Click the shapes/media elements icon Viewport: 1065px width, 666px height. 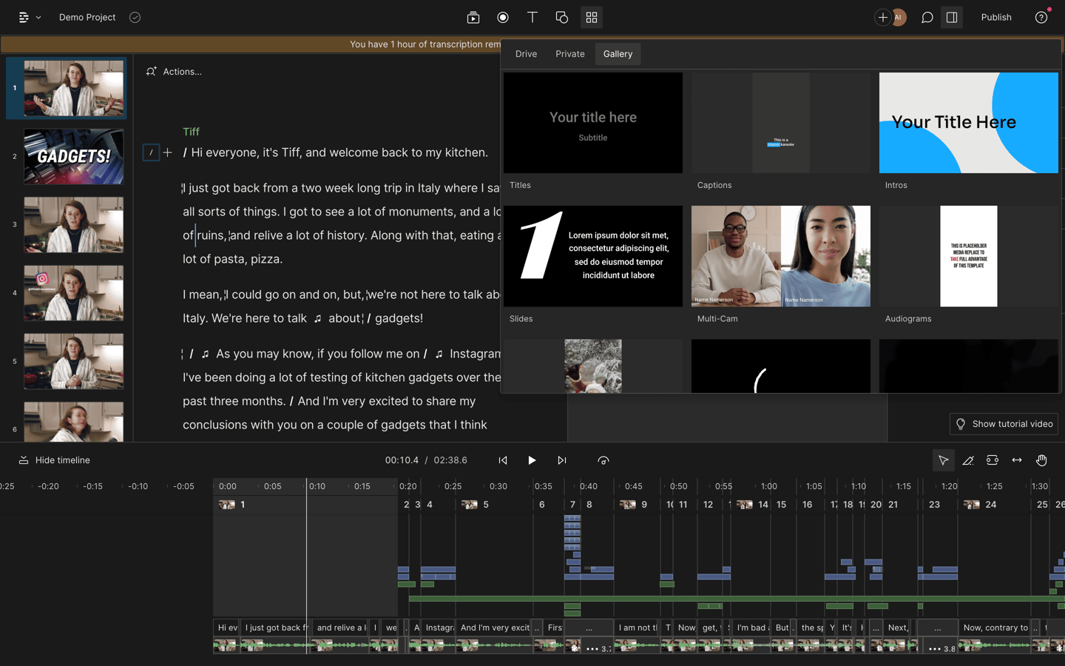pos(562,17)
